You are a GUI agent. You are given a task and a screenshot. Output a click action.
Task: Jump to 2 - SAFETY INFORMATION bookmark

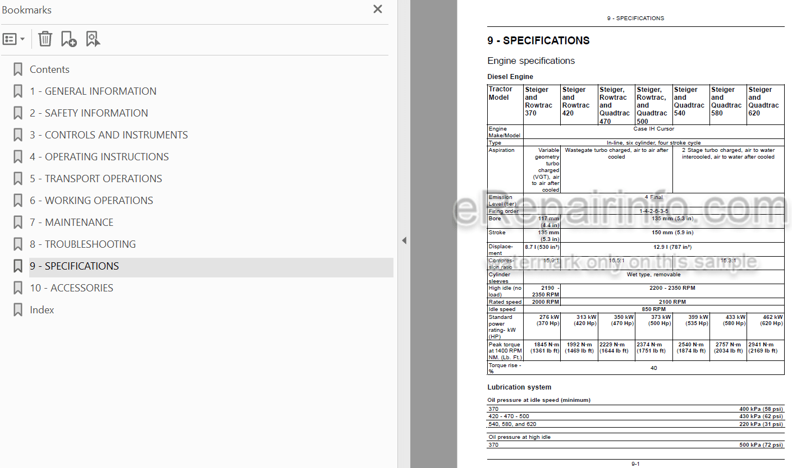tap(89, 113)
